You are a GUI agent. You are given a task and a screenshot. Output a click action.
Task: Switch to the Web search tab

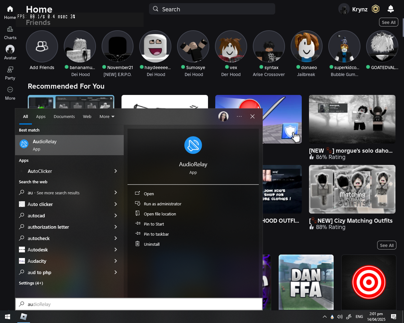[87, 116]
